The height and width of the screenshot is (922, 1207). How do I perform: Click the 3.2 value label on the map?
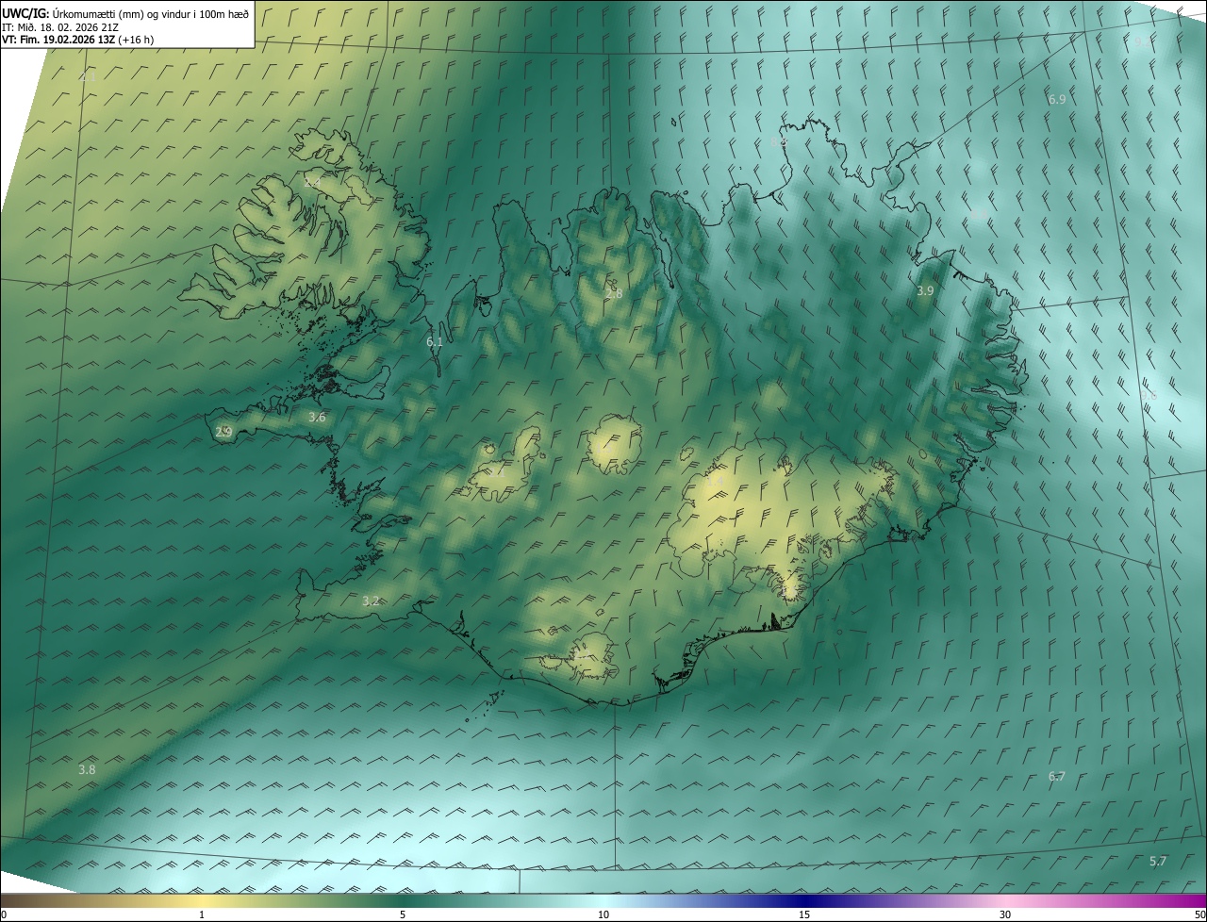[371, 601]
